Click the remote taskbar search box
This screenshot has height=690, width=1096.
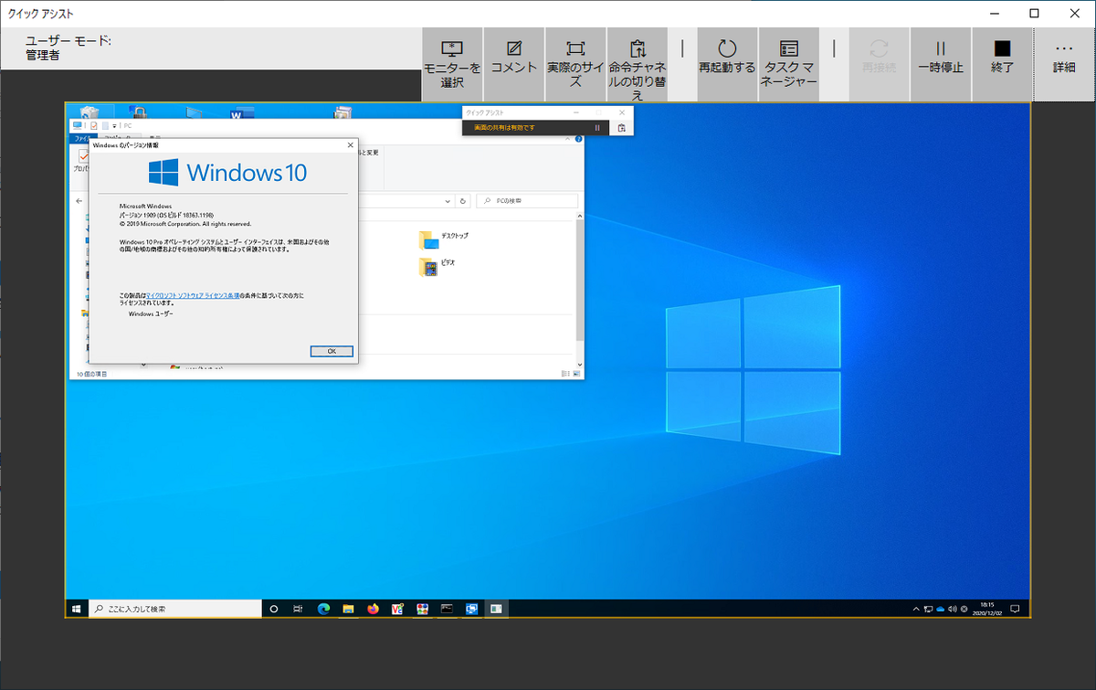[x=174, y=608]
